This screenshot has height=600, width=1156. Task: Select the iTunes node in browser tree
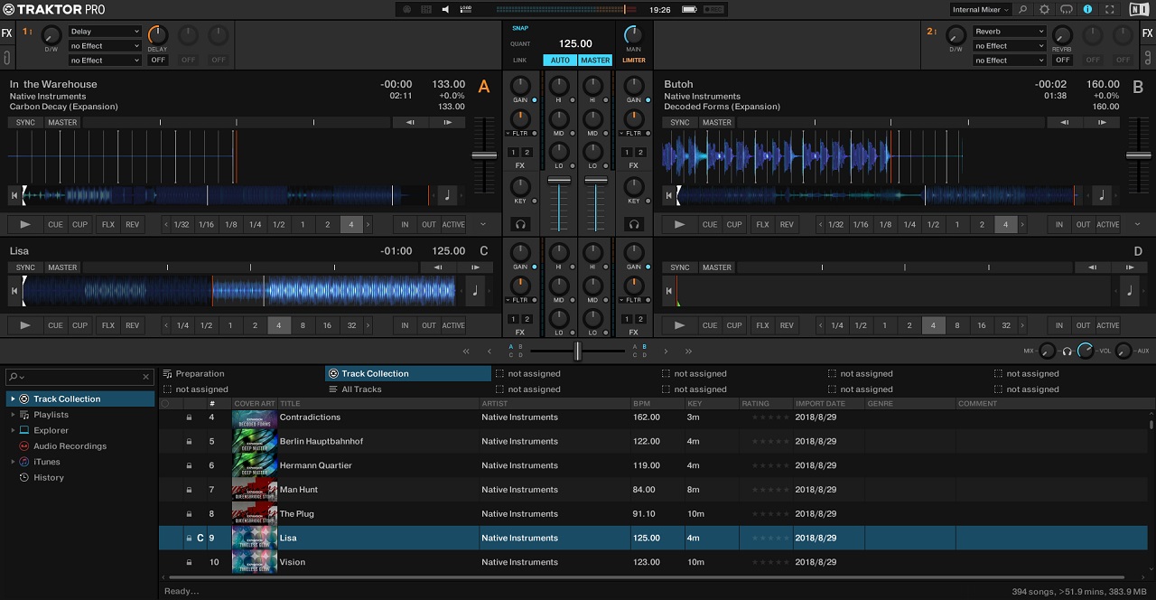click(x=46, y=462)
